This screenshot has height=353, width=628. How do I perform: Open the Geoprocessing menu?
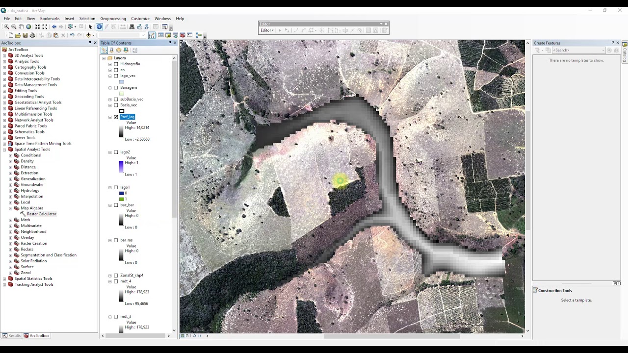113,19
